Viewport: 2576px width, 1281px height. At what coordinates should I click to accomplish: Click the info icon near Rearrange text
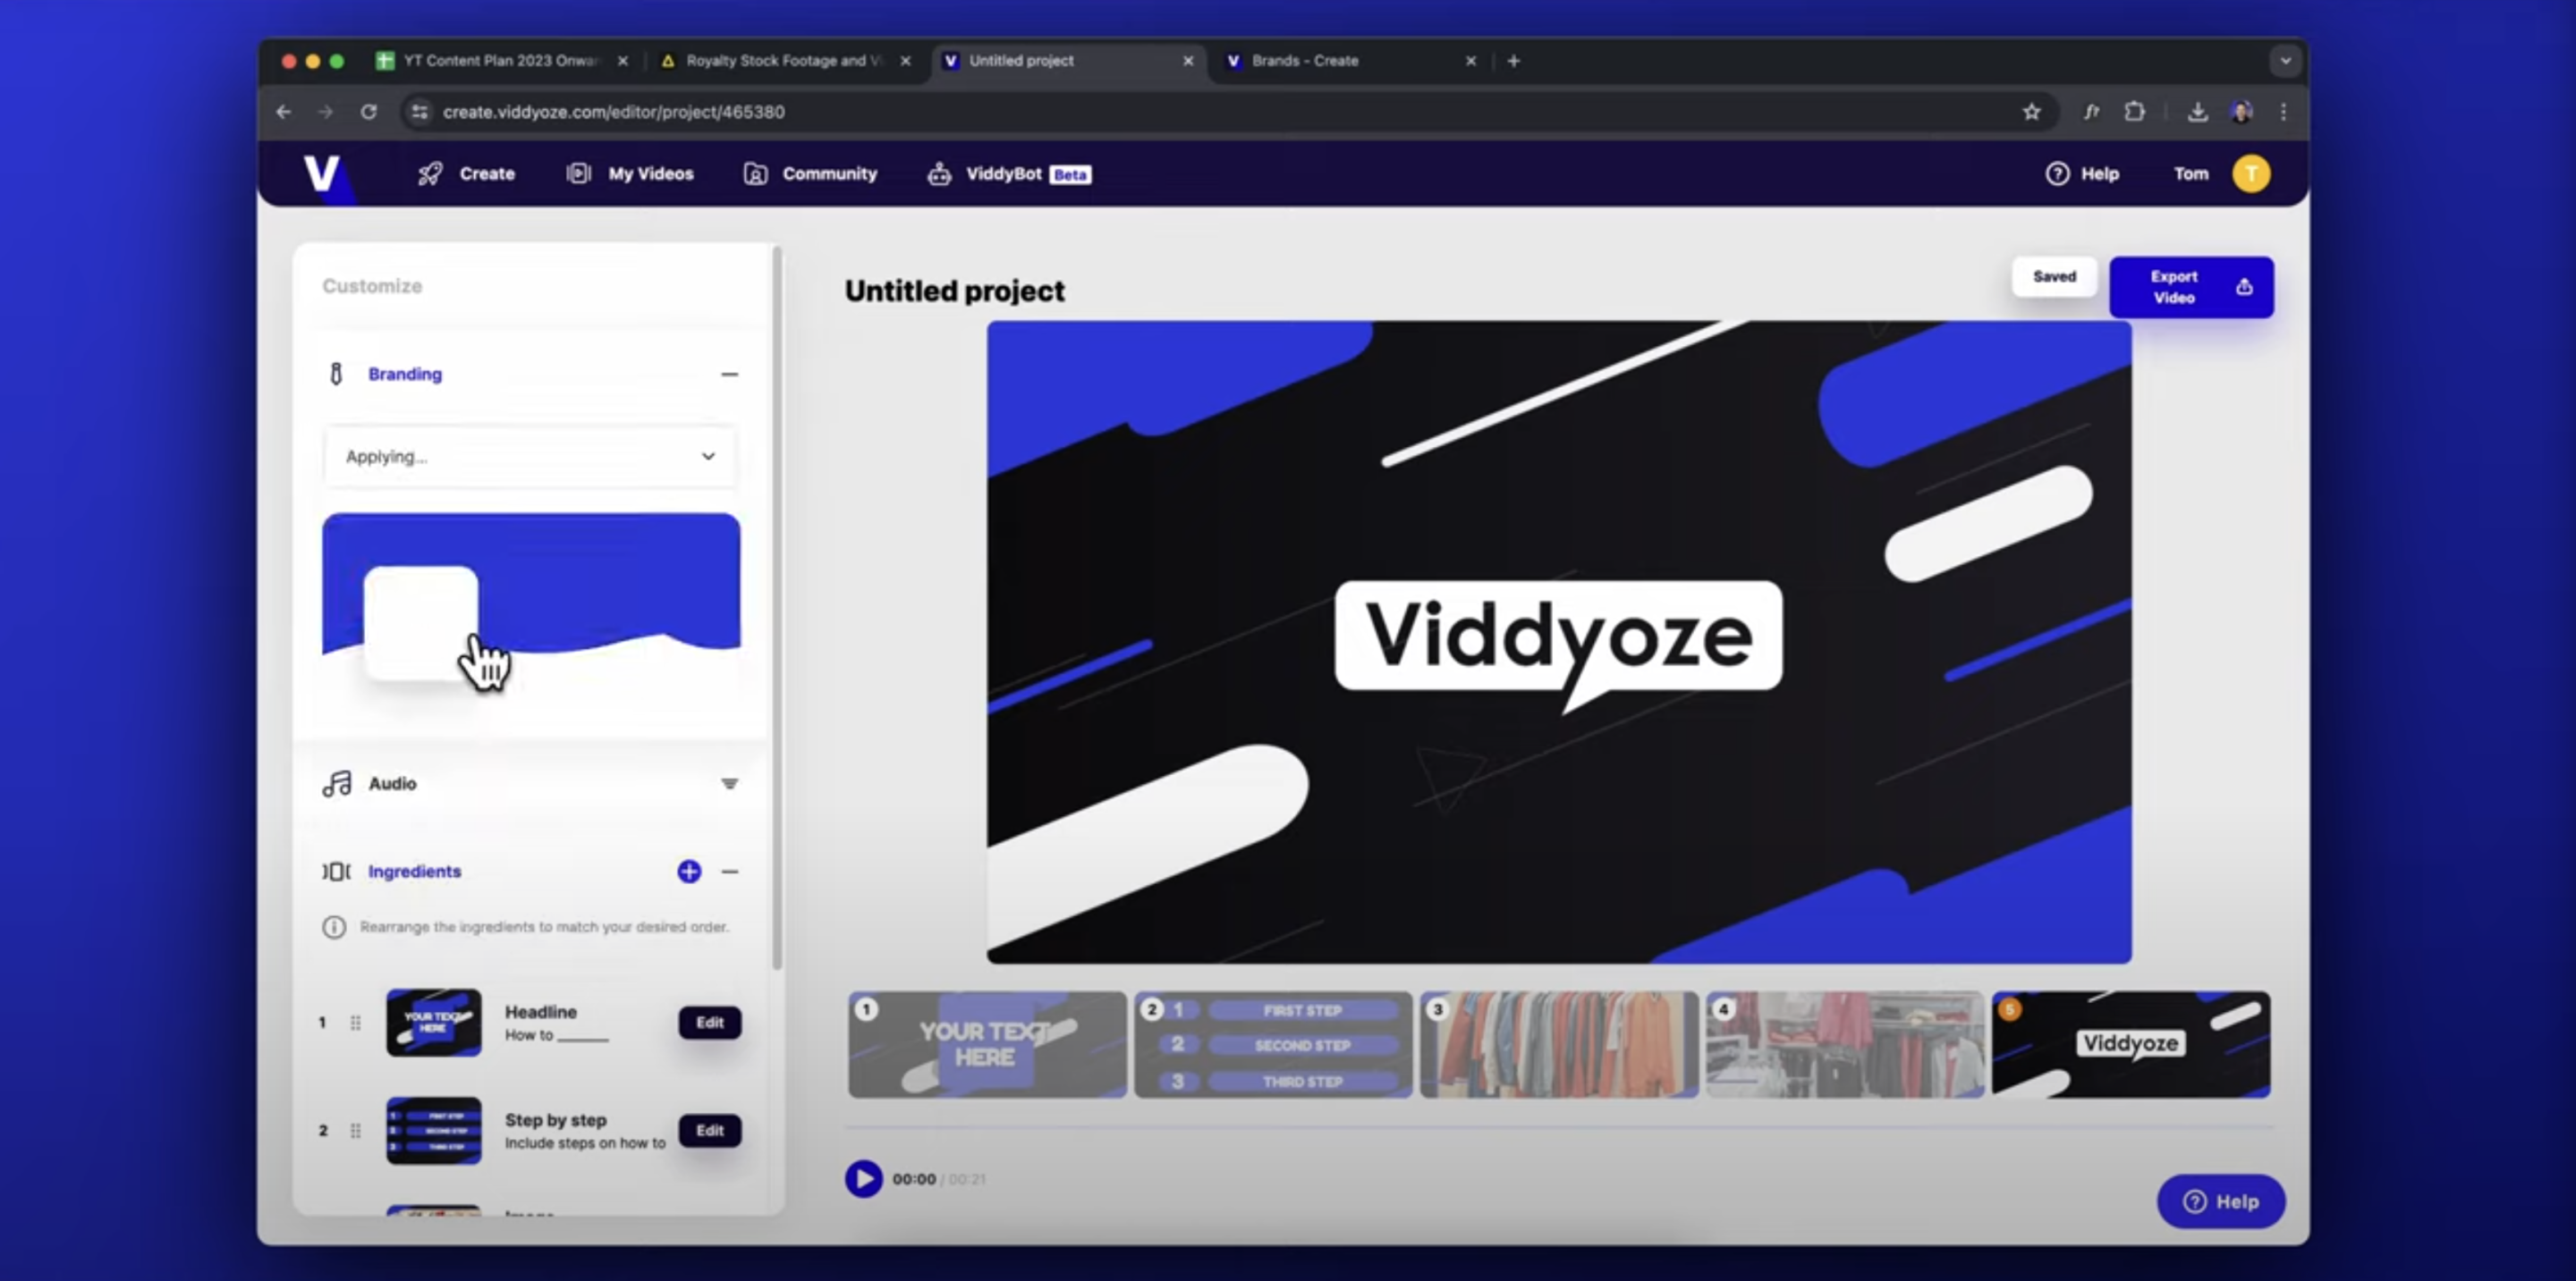pyautogui.click(x=334, y=927)
